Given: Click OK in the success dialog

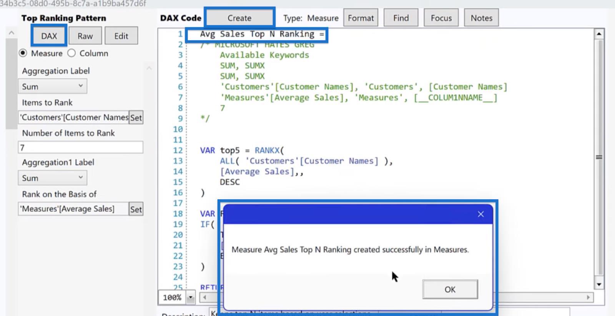Looking at the screenshot, I should [450, 289].
